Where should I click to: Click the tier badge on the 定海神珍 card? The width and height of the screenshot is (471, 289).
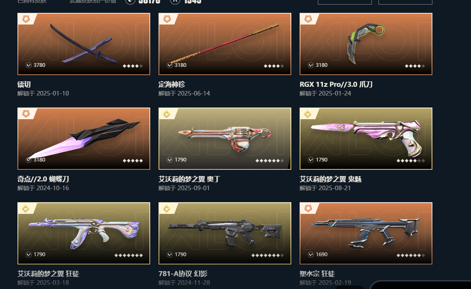point(167,20)
